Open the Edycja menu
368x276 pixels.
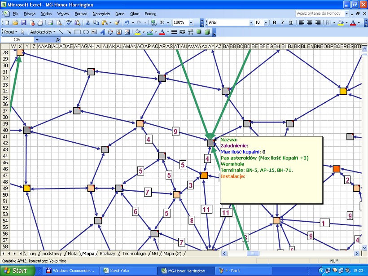(30, 14)
